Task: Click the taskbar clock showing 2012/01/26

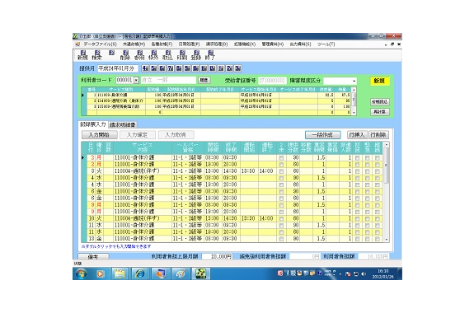Action: click(x=382, y=274)
